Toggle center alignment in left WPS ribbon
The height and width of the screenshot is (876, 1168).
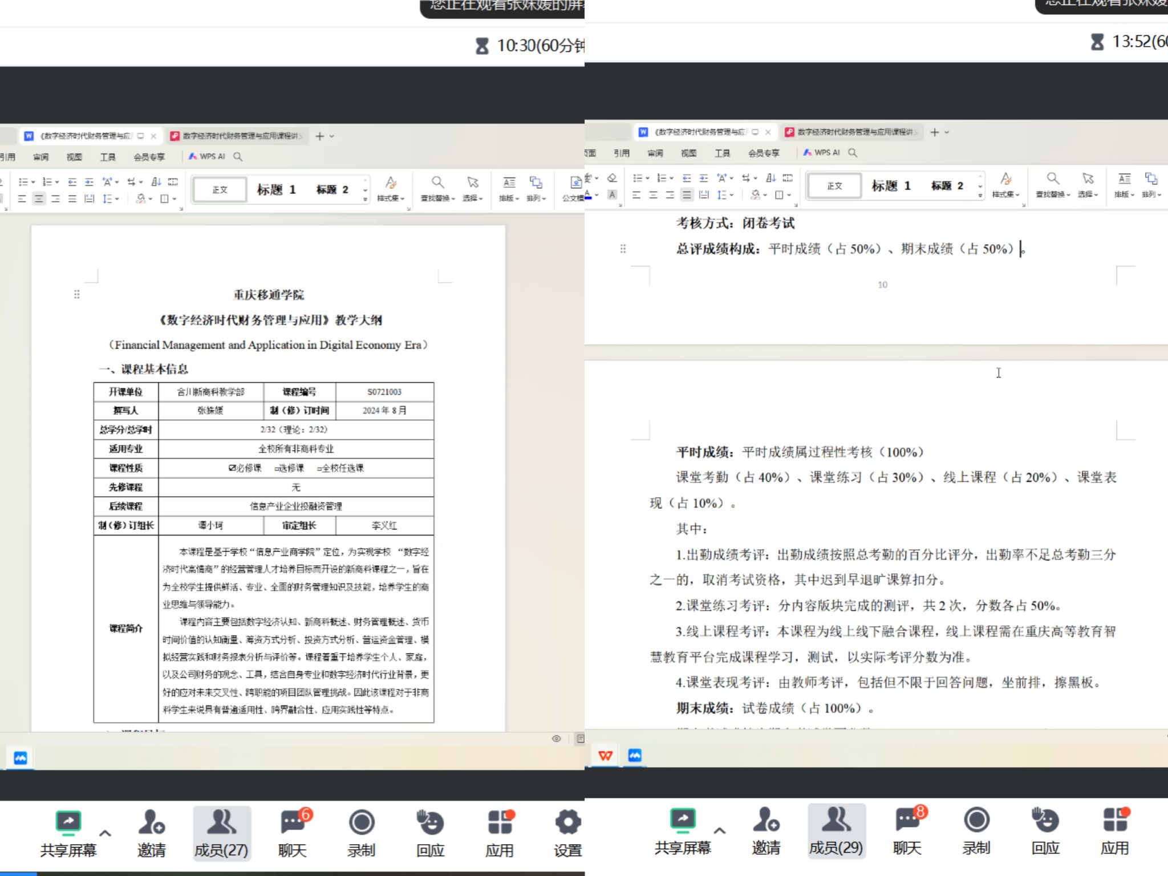[x=39, y=198]
